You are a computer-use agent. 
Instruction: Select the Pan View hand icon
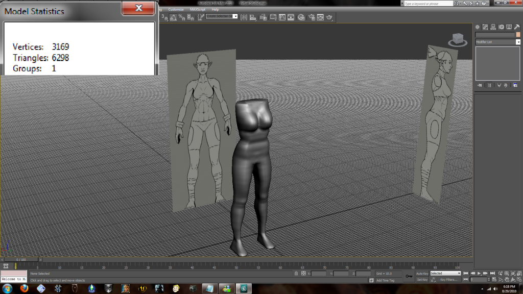point(507,280)
